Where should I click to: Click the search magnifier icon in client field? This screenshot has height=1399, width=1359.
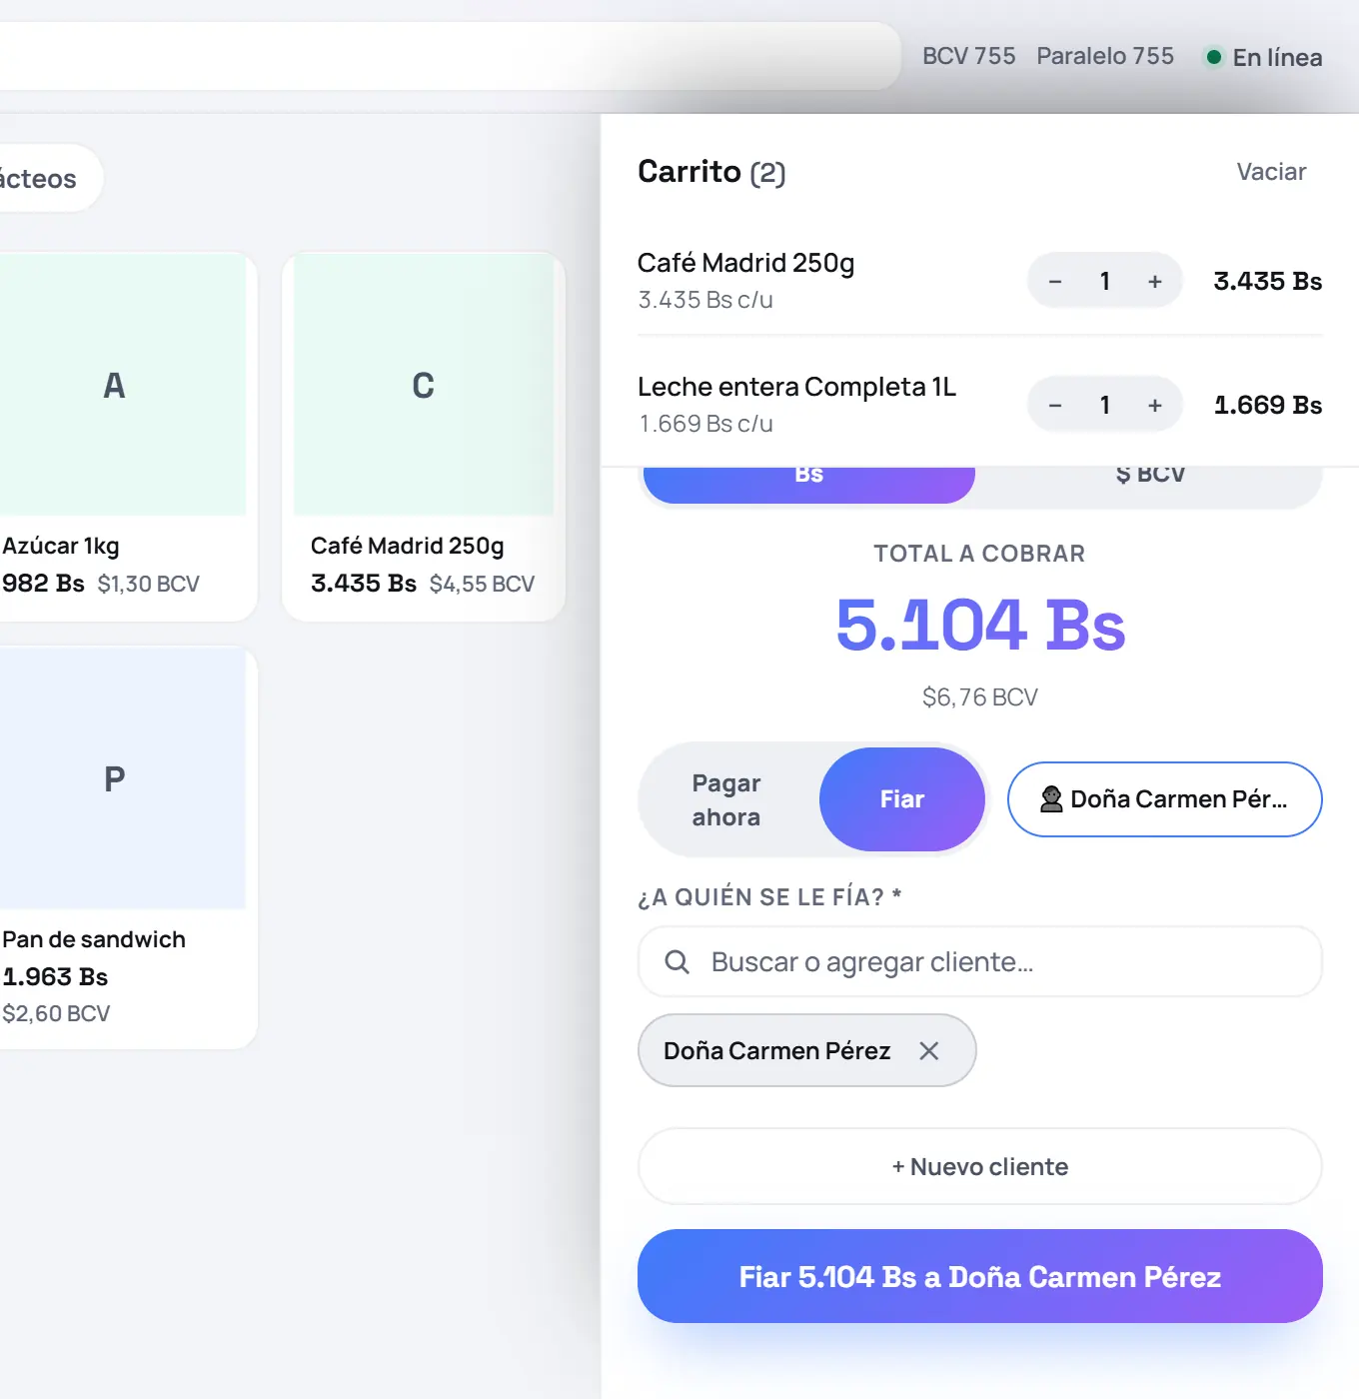678,961
